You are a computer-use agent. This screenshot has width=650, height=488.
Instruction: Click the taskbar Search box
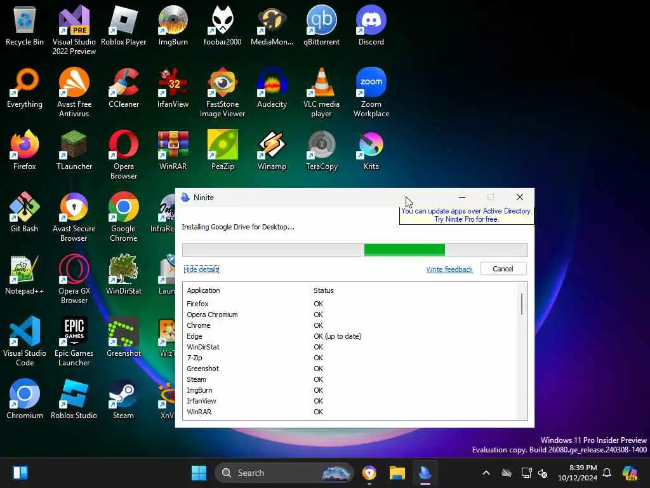tap(284, 473)
